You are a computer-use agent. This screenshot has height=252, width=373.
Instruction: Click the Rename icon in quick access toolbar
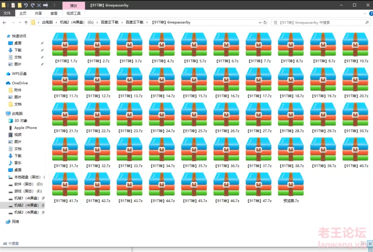click(45, 5)
